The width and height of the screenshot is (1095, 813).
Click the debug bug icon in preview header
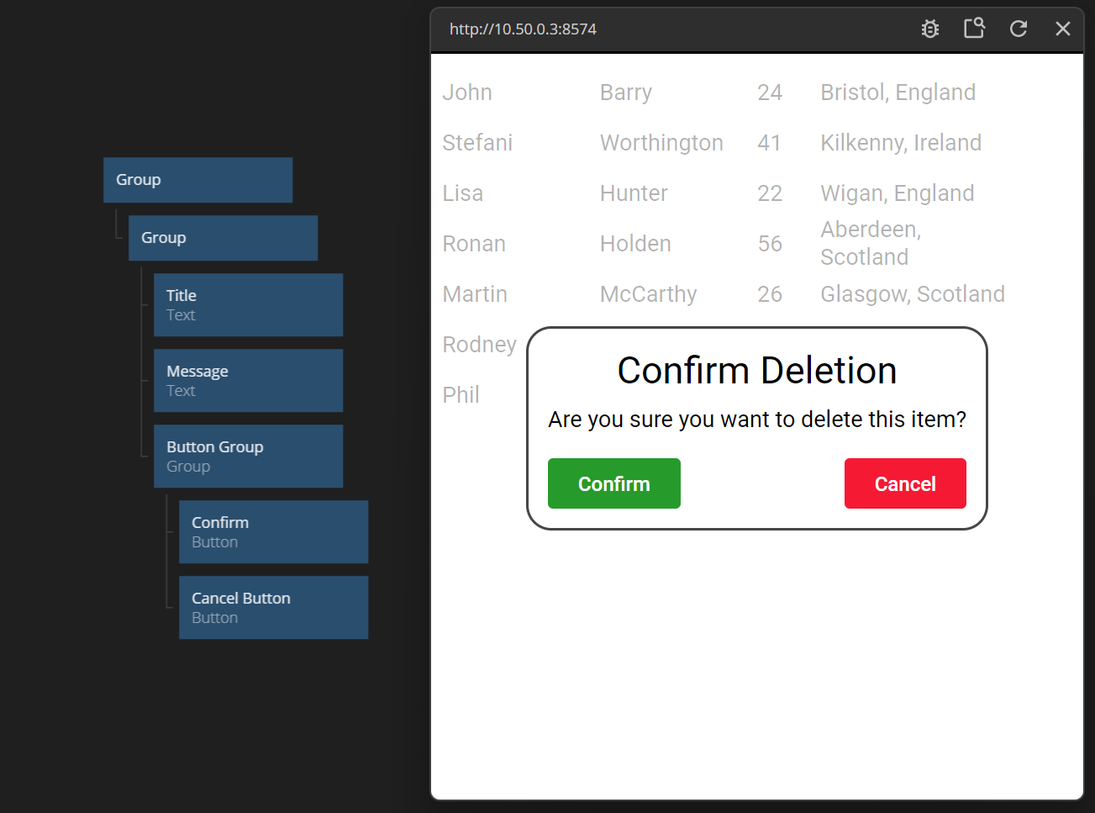(x=929, y=29)
